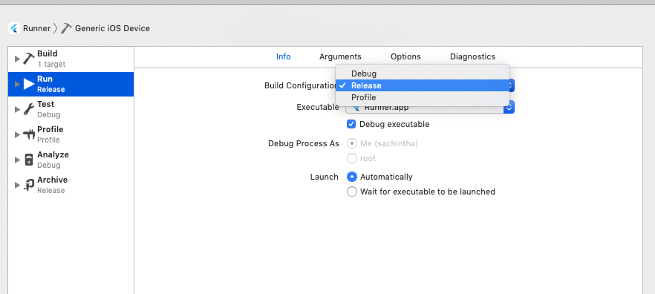655x294 pixels.
Task: Expand the Analyze action disclosure triangle
Action: click(17, 160)
